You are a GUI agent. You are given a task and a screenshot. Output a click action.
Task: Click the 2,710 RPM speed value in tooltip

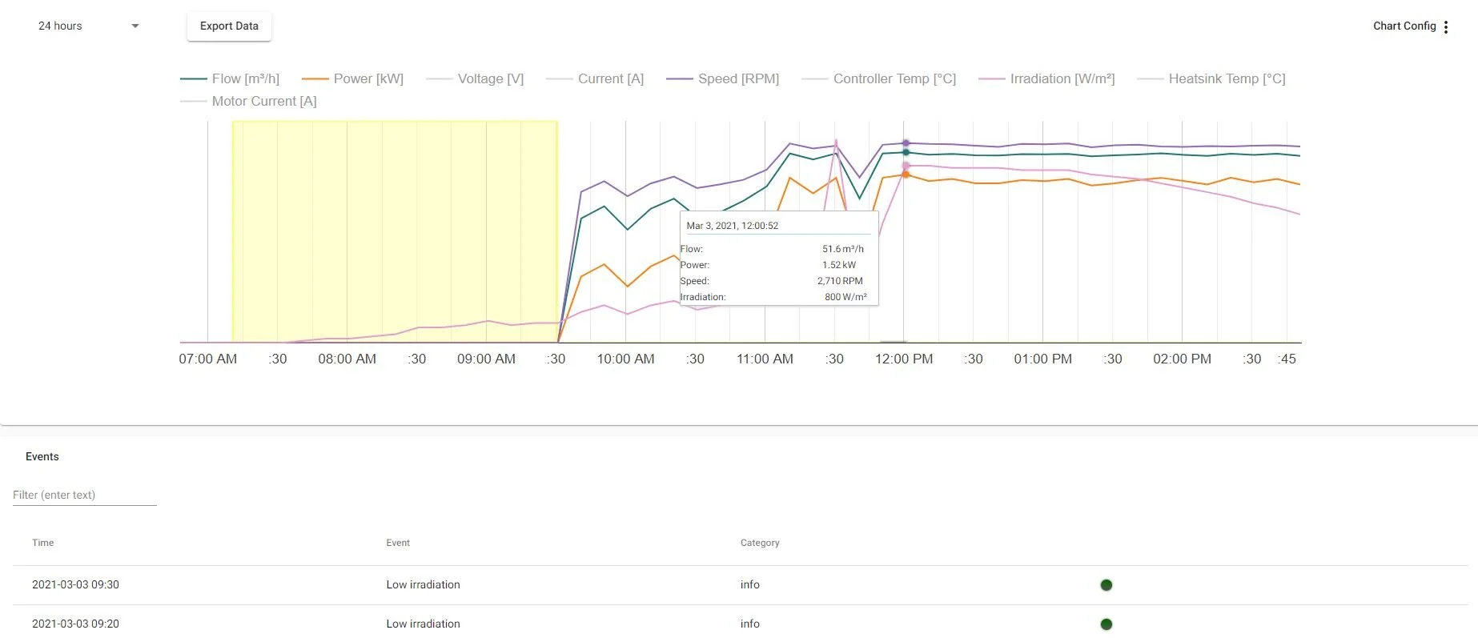click(x=840, y=281)
